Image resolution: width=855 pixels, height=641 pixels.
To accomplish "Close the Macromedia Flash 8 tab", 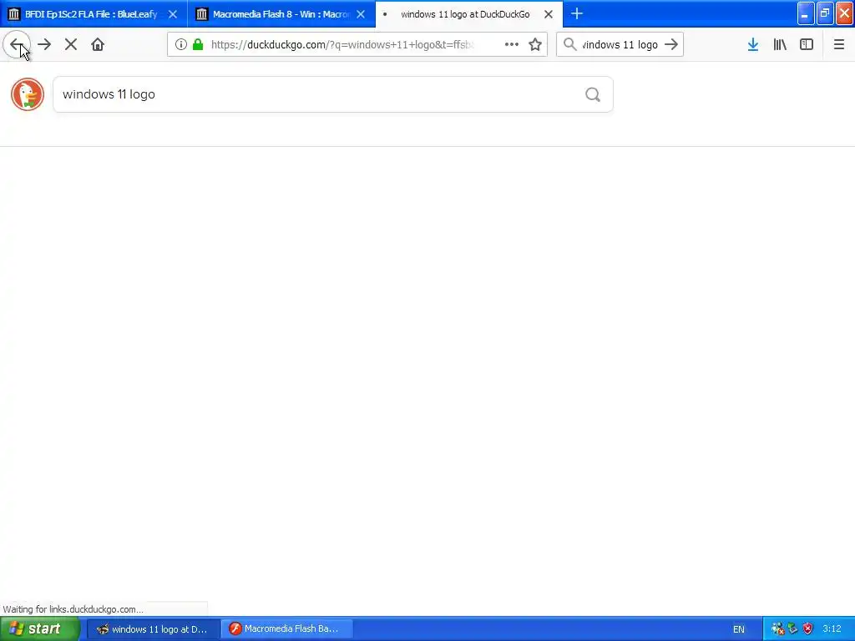I will tap(361, 14).
